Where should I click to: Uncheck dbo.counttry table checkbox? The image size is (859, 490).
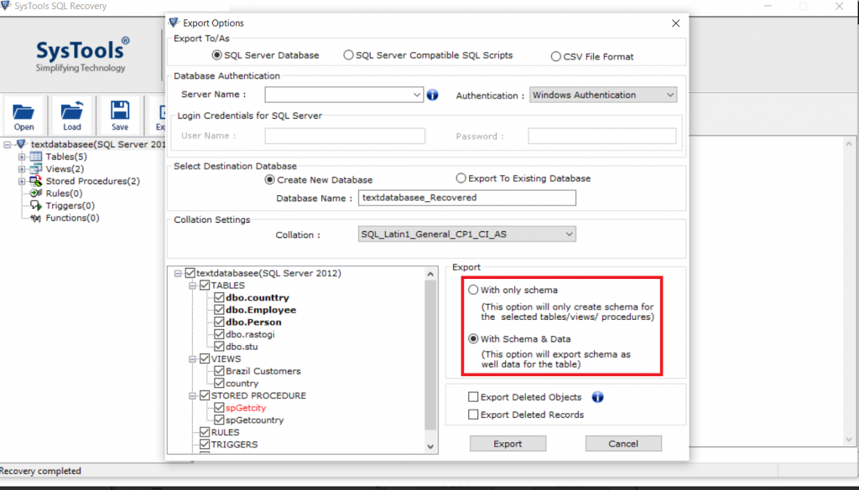[219, 297]
